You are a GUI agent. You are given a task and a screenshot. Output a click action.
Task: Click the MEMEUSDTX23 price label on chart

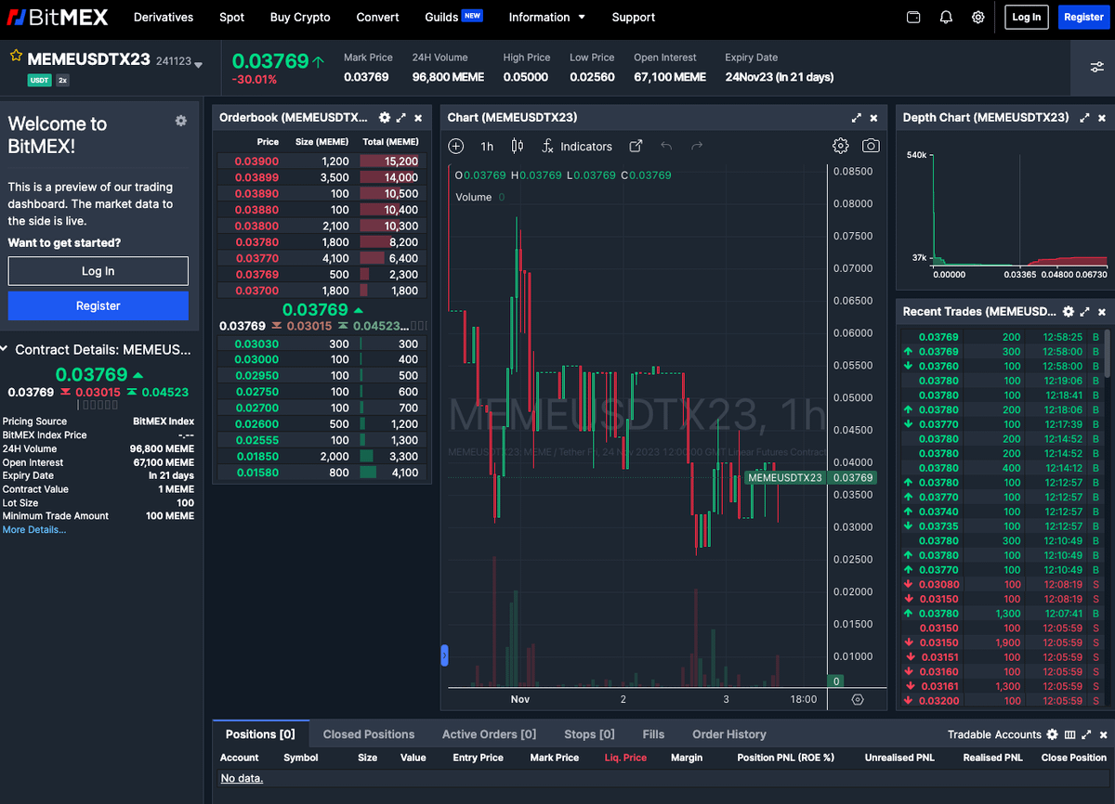click(785, 477)
